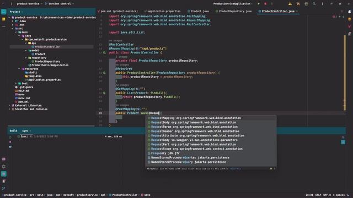Select ProductServiceApplication in project tree
The image size is (353, 198).
[x=50, y=65]
